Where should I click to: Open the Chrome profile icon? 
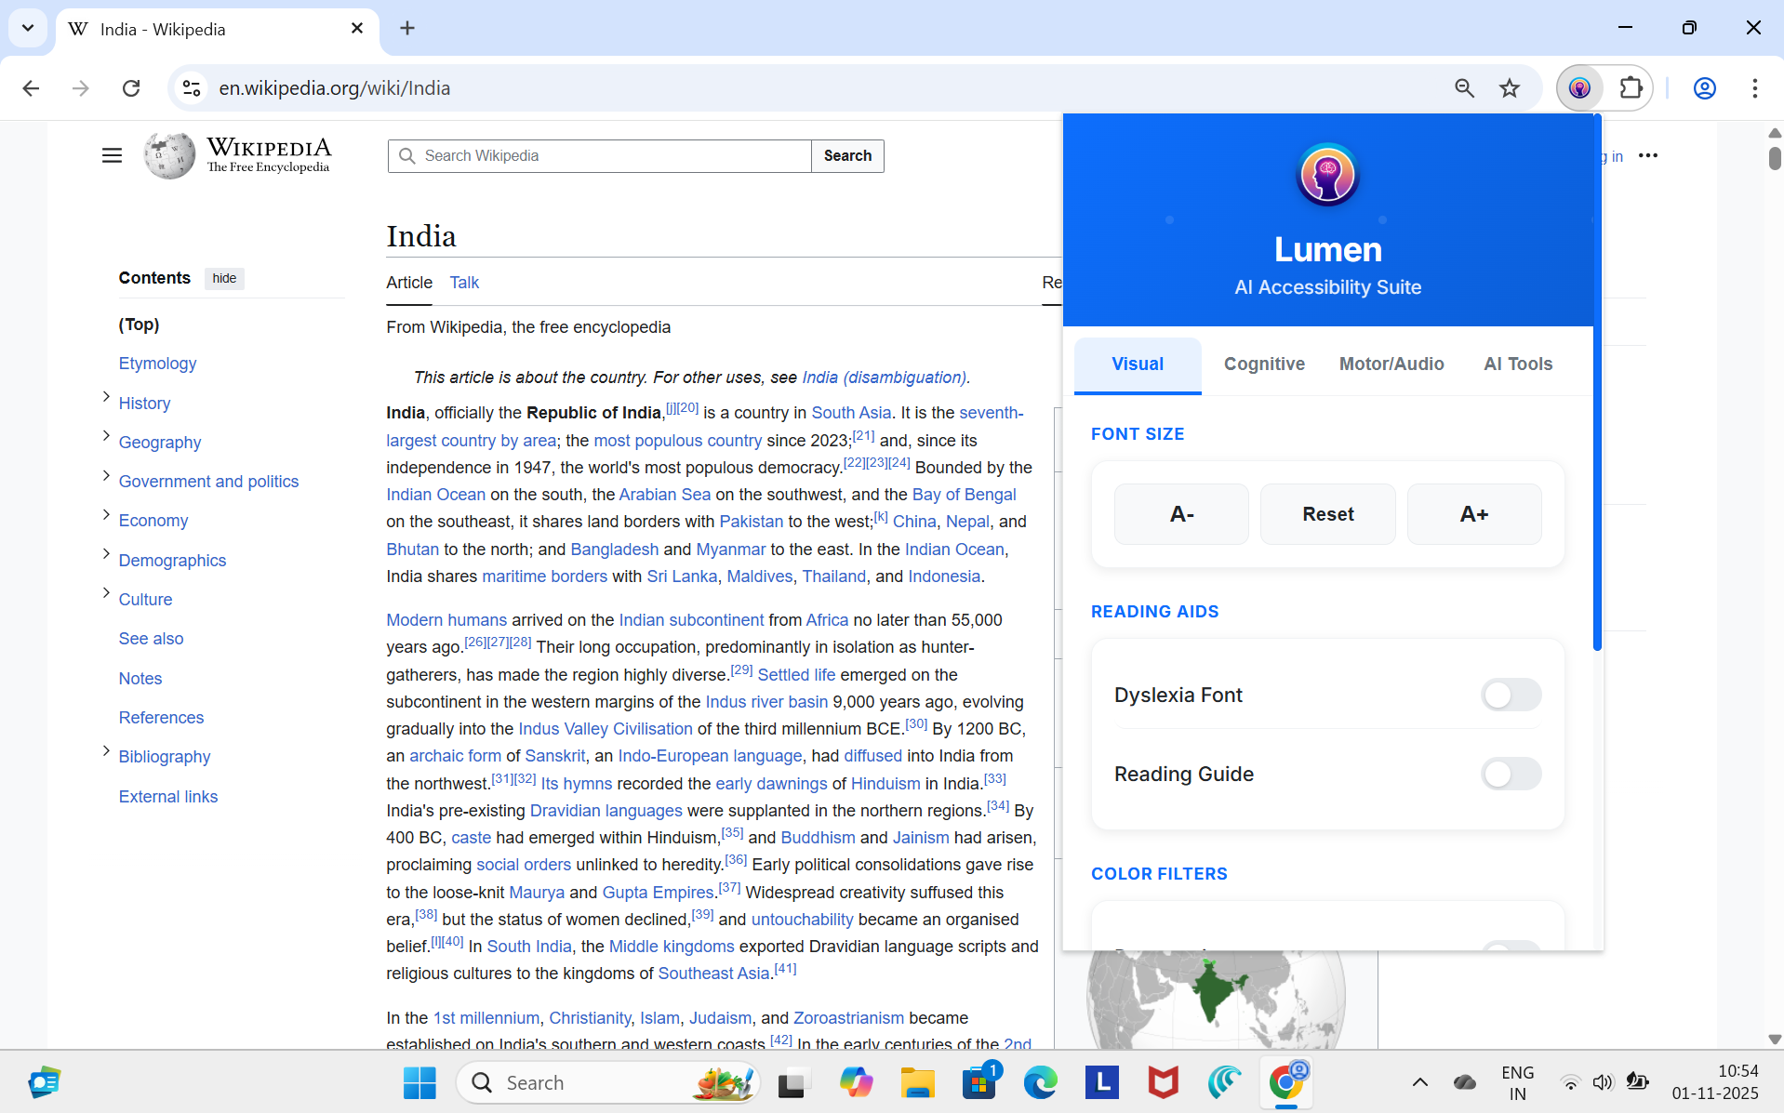[x=1704, y=88]
